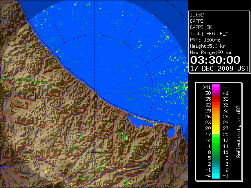Pick the cyan legend band beside -4
251x188 pixels.
click(216, 176)
